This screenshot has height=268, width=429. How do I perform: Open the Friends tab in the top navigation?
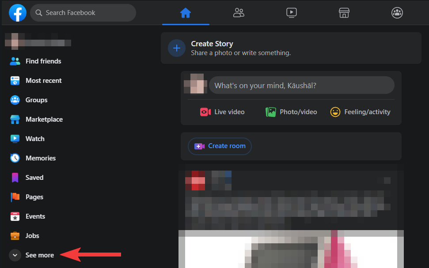click(239, 13)
